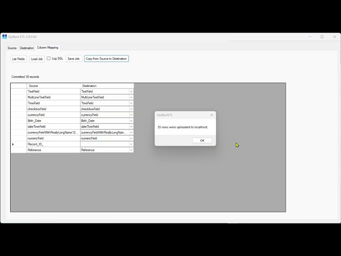Image resolution: width=341 pixels, height=256 pixels.
Task: Select the currencyField source cell
Action: pos(53,115)
